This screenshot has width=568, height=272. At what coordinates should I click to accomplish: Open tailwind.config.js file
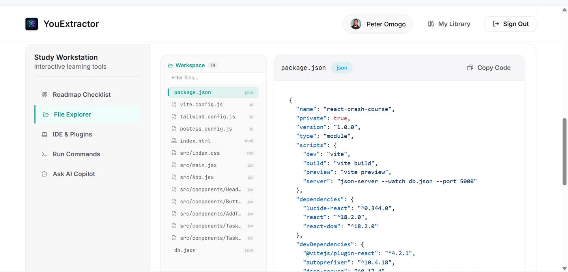213,117
